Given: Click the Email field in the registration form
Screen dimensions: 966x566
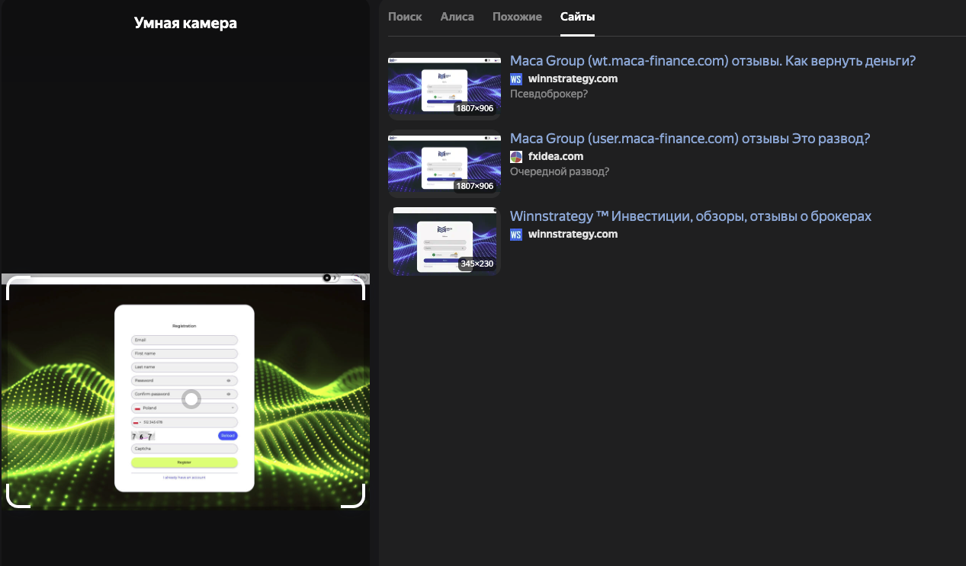Looking at the screenshot, I should (x=185, y=340).
